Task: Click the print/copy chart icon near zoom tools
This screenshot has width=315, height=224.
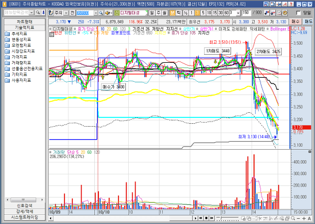Action: click(287, 218)
